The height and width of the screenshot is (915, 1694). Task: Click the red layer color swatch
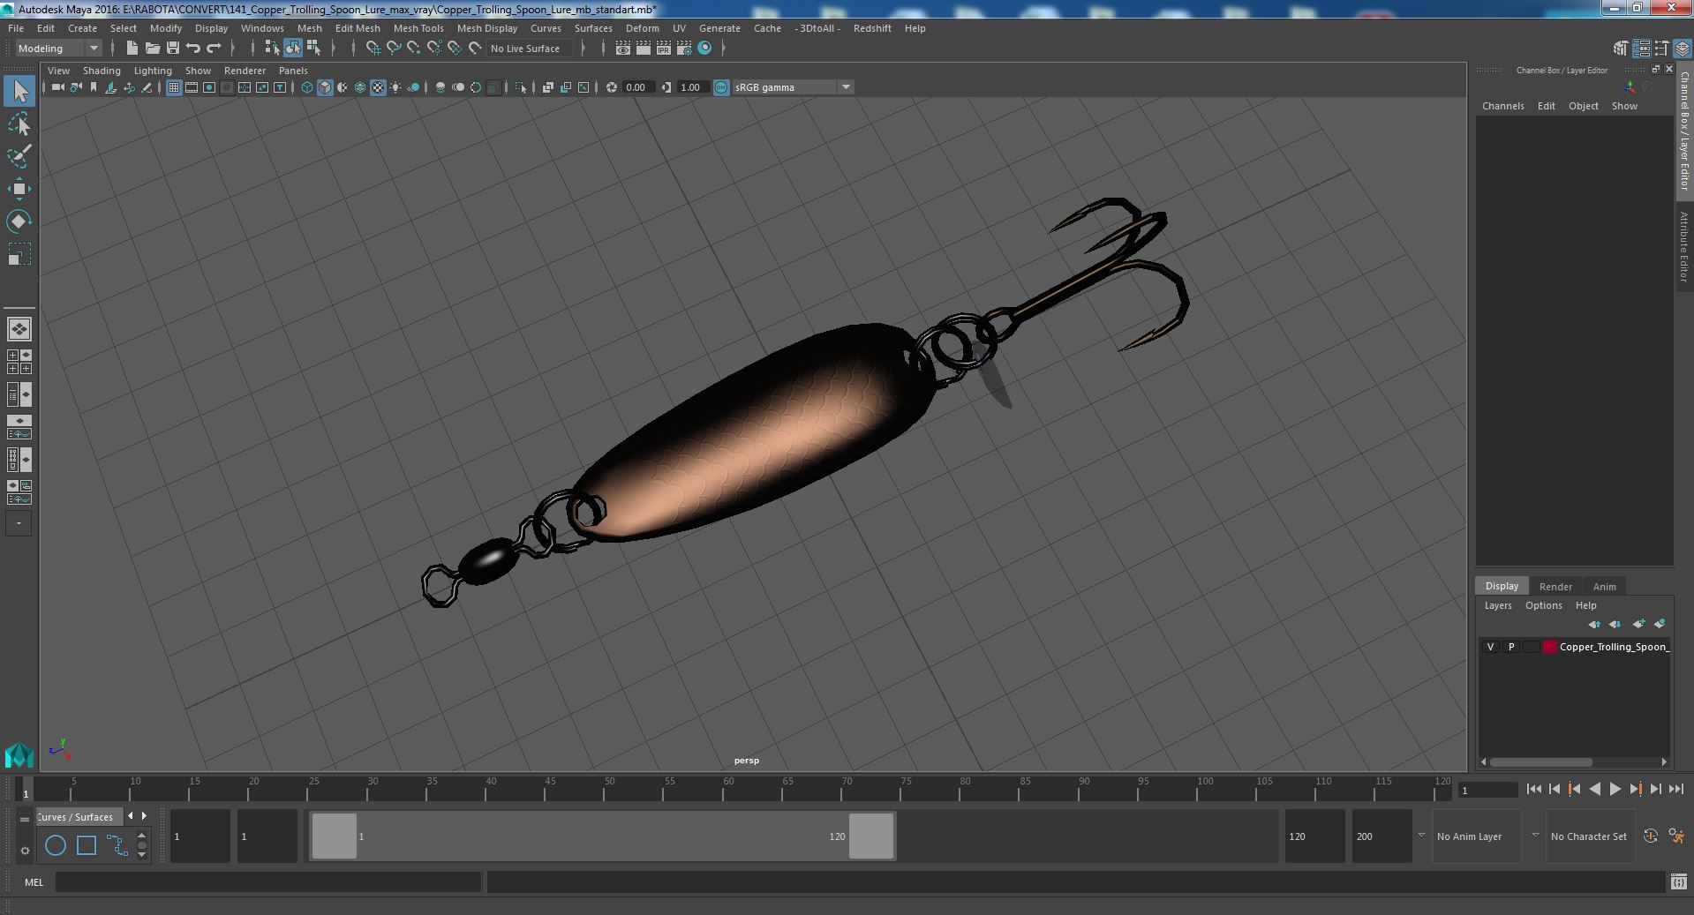pyautogui.click(x=1549, y=647)
